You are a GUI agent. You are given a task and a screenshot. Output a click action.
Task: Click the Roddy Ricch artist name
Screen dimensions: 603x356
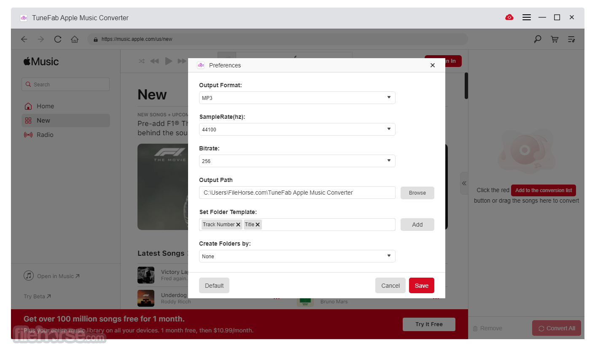pyautogui.click(x=176, y=302)
